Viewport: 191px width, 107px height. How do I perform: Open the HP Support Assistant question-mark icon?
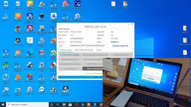[6, 79]
